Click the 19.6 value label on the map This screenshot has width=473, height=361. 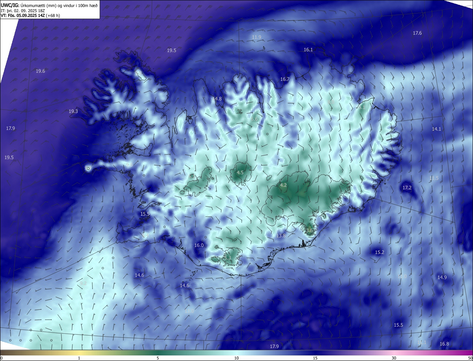[40, 71]
